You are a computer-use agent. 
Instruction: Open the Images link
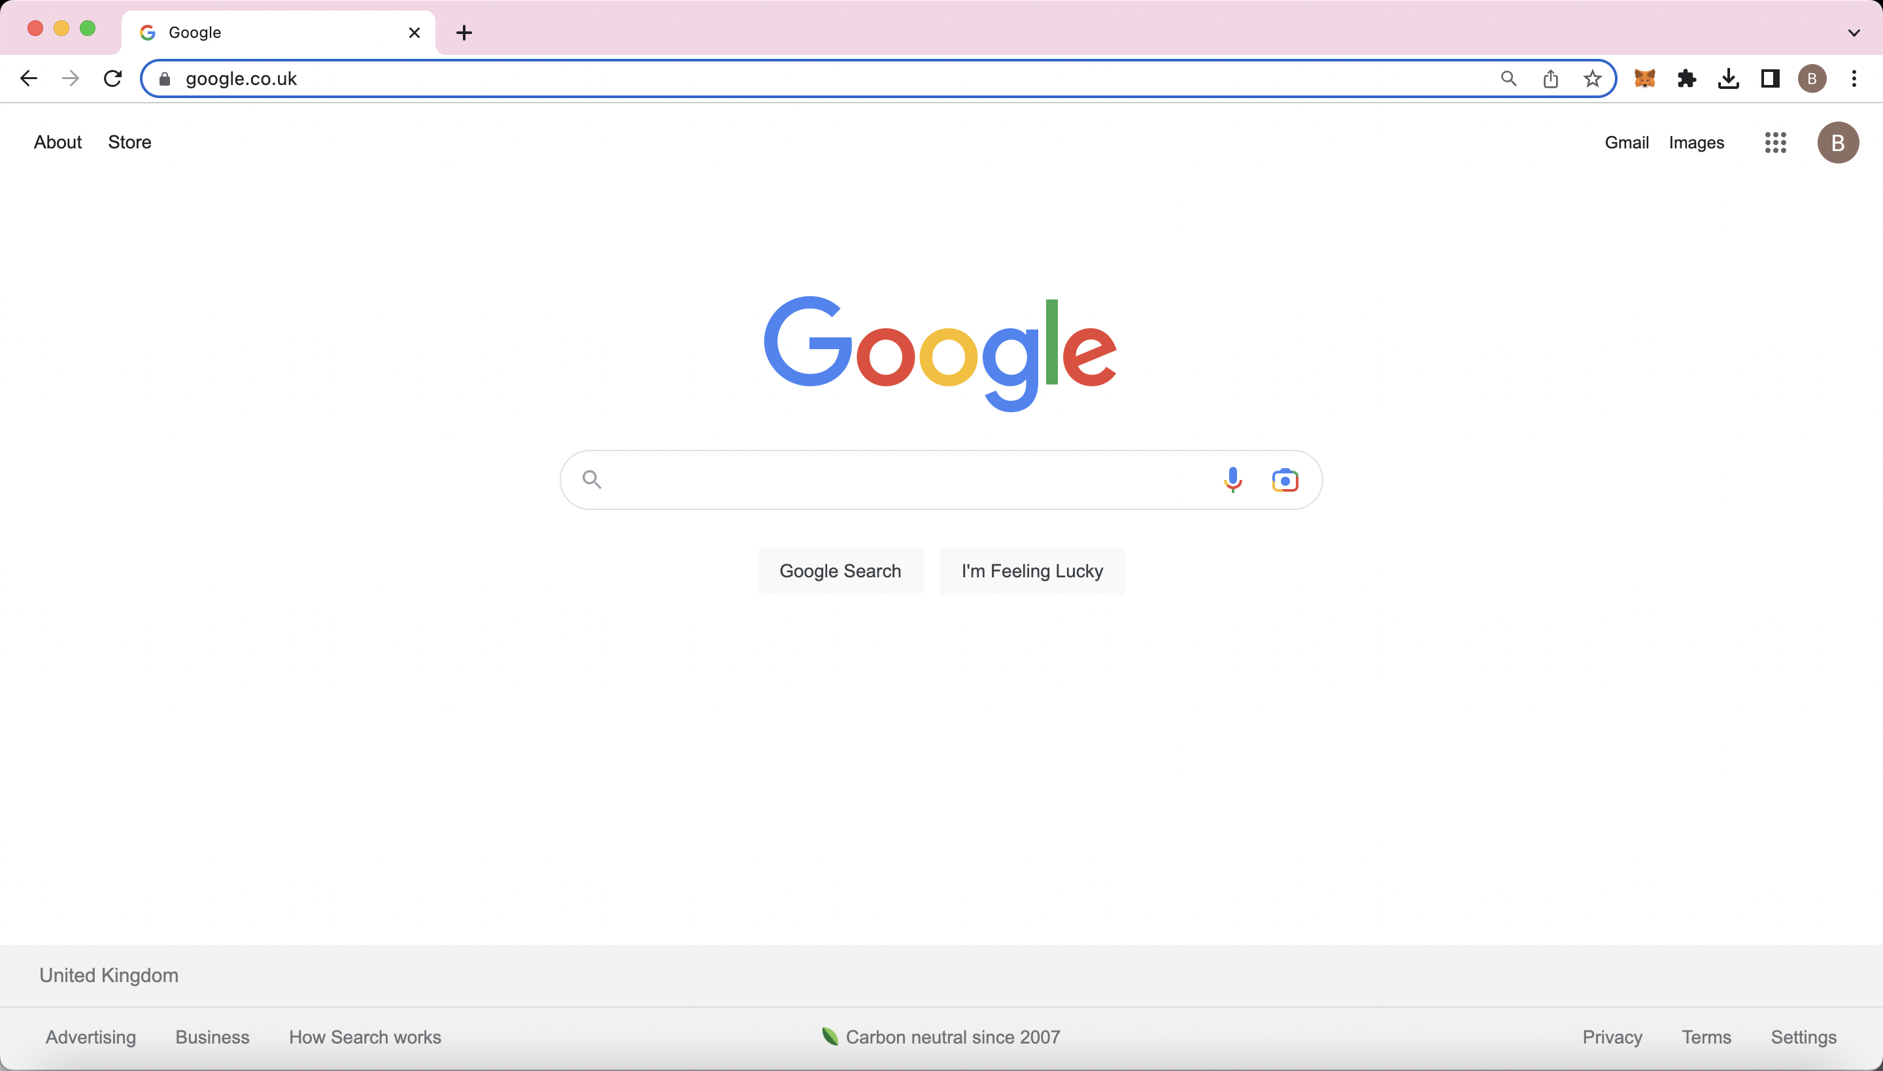coord(1696,143)
